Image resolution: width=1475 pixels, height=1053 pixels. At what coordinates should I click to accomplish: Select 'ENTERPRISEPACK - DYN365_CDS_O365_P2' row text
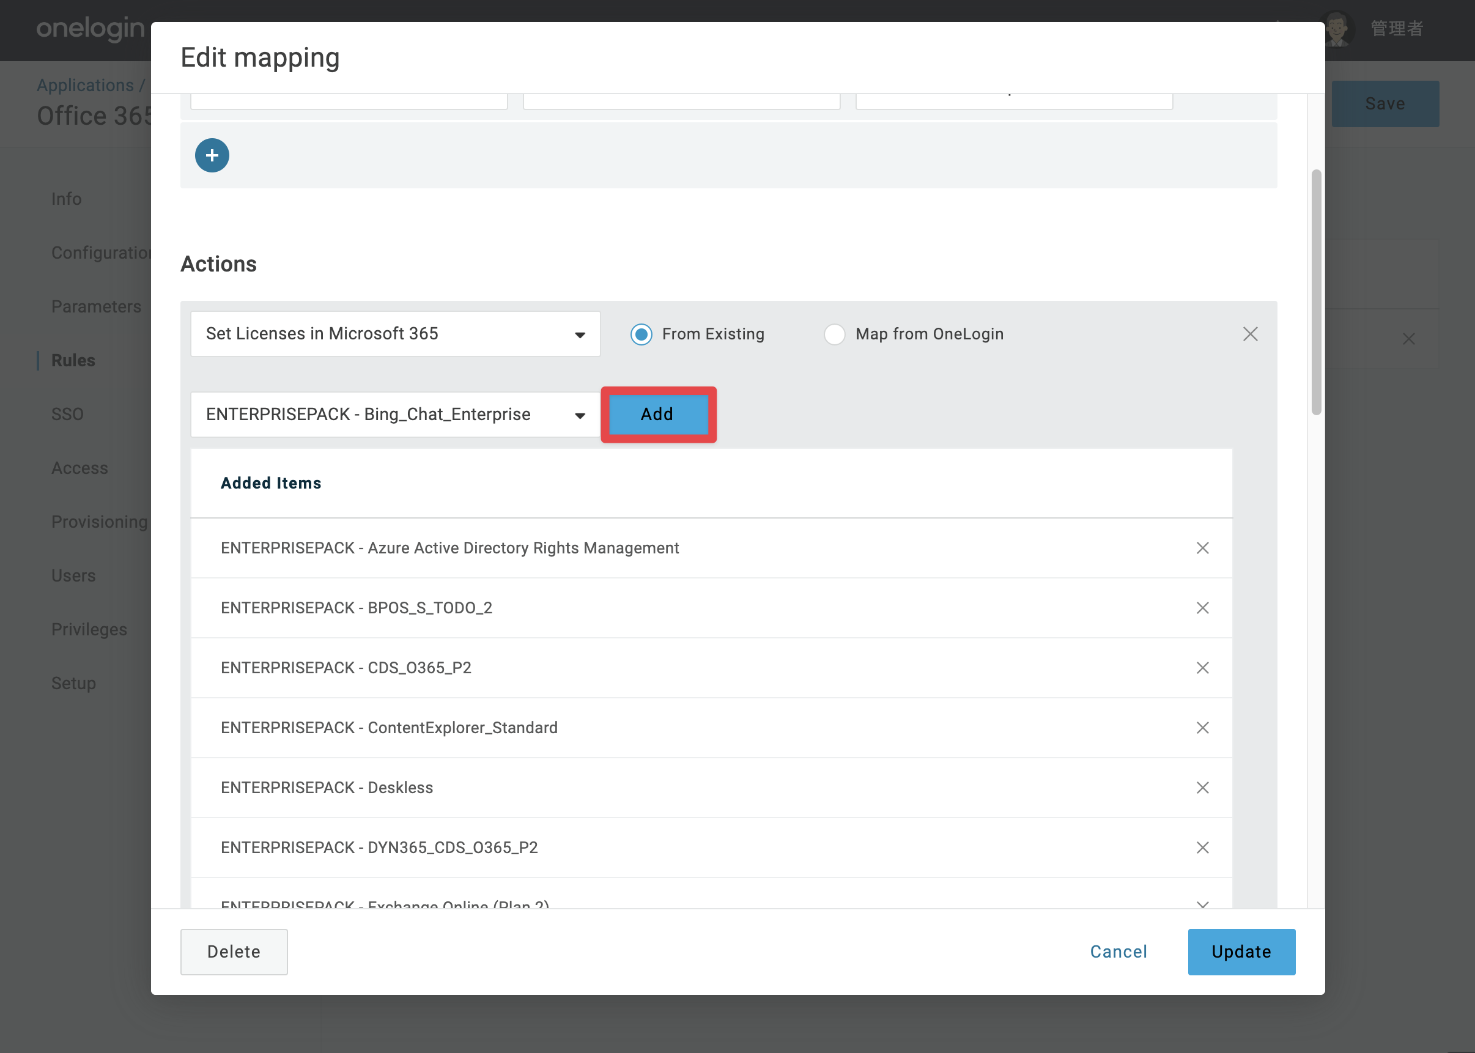tap(379, 848)
